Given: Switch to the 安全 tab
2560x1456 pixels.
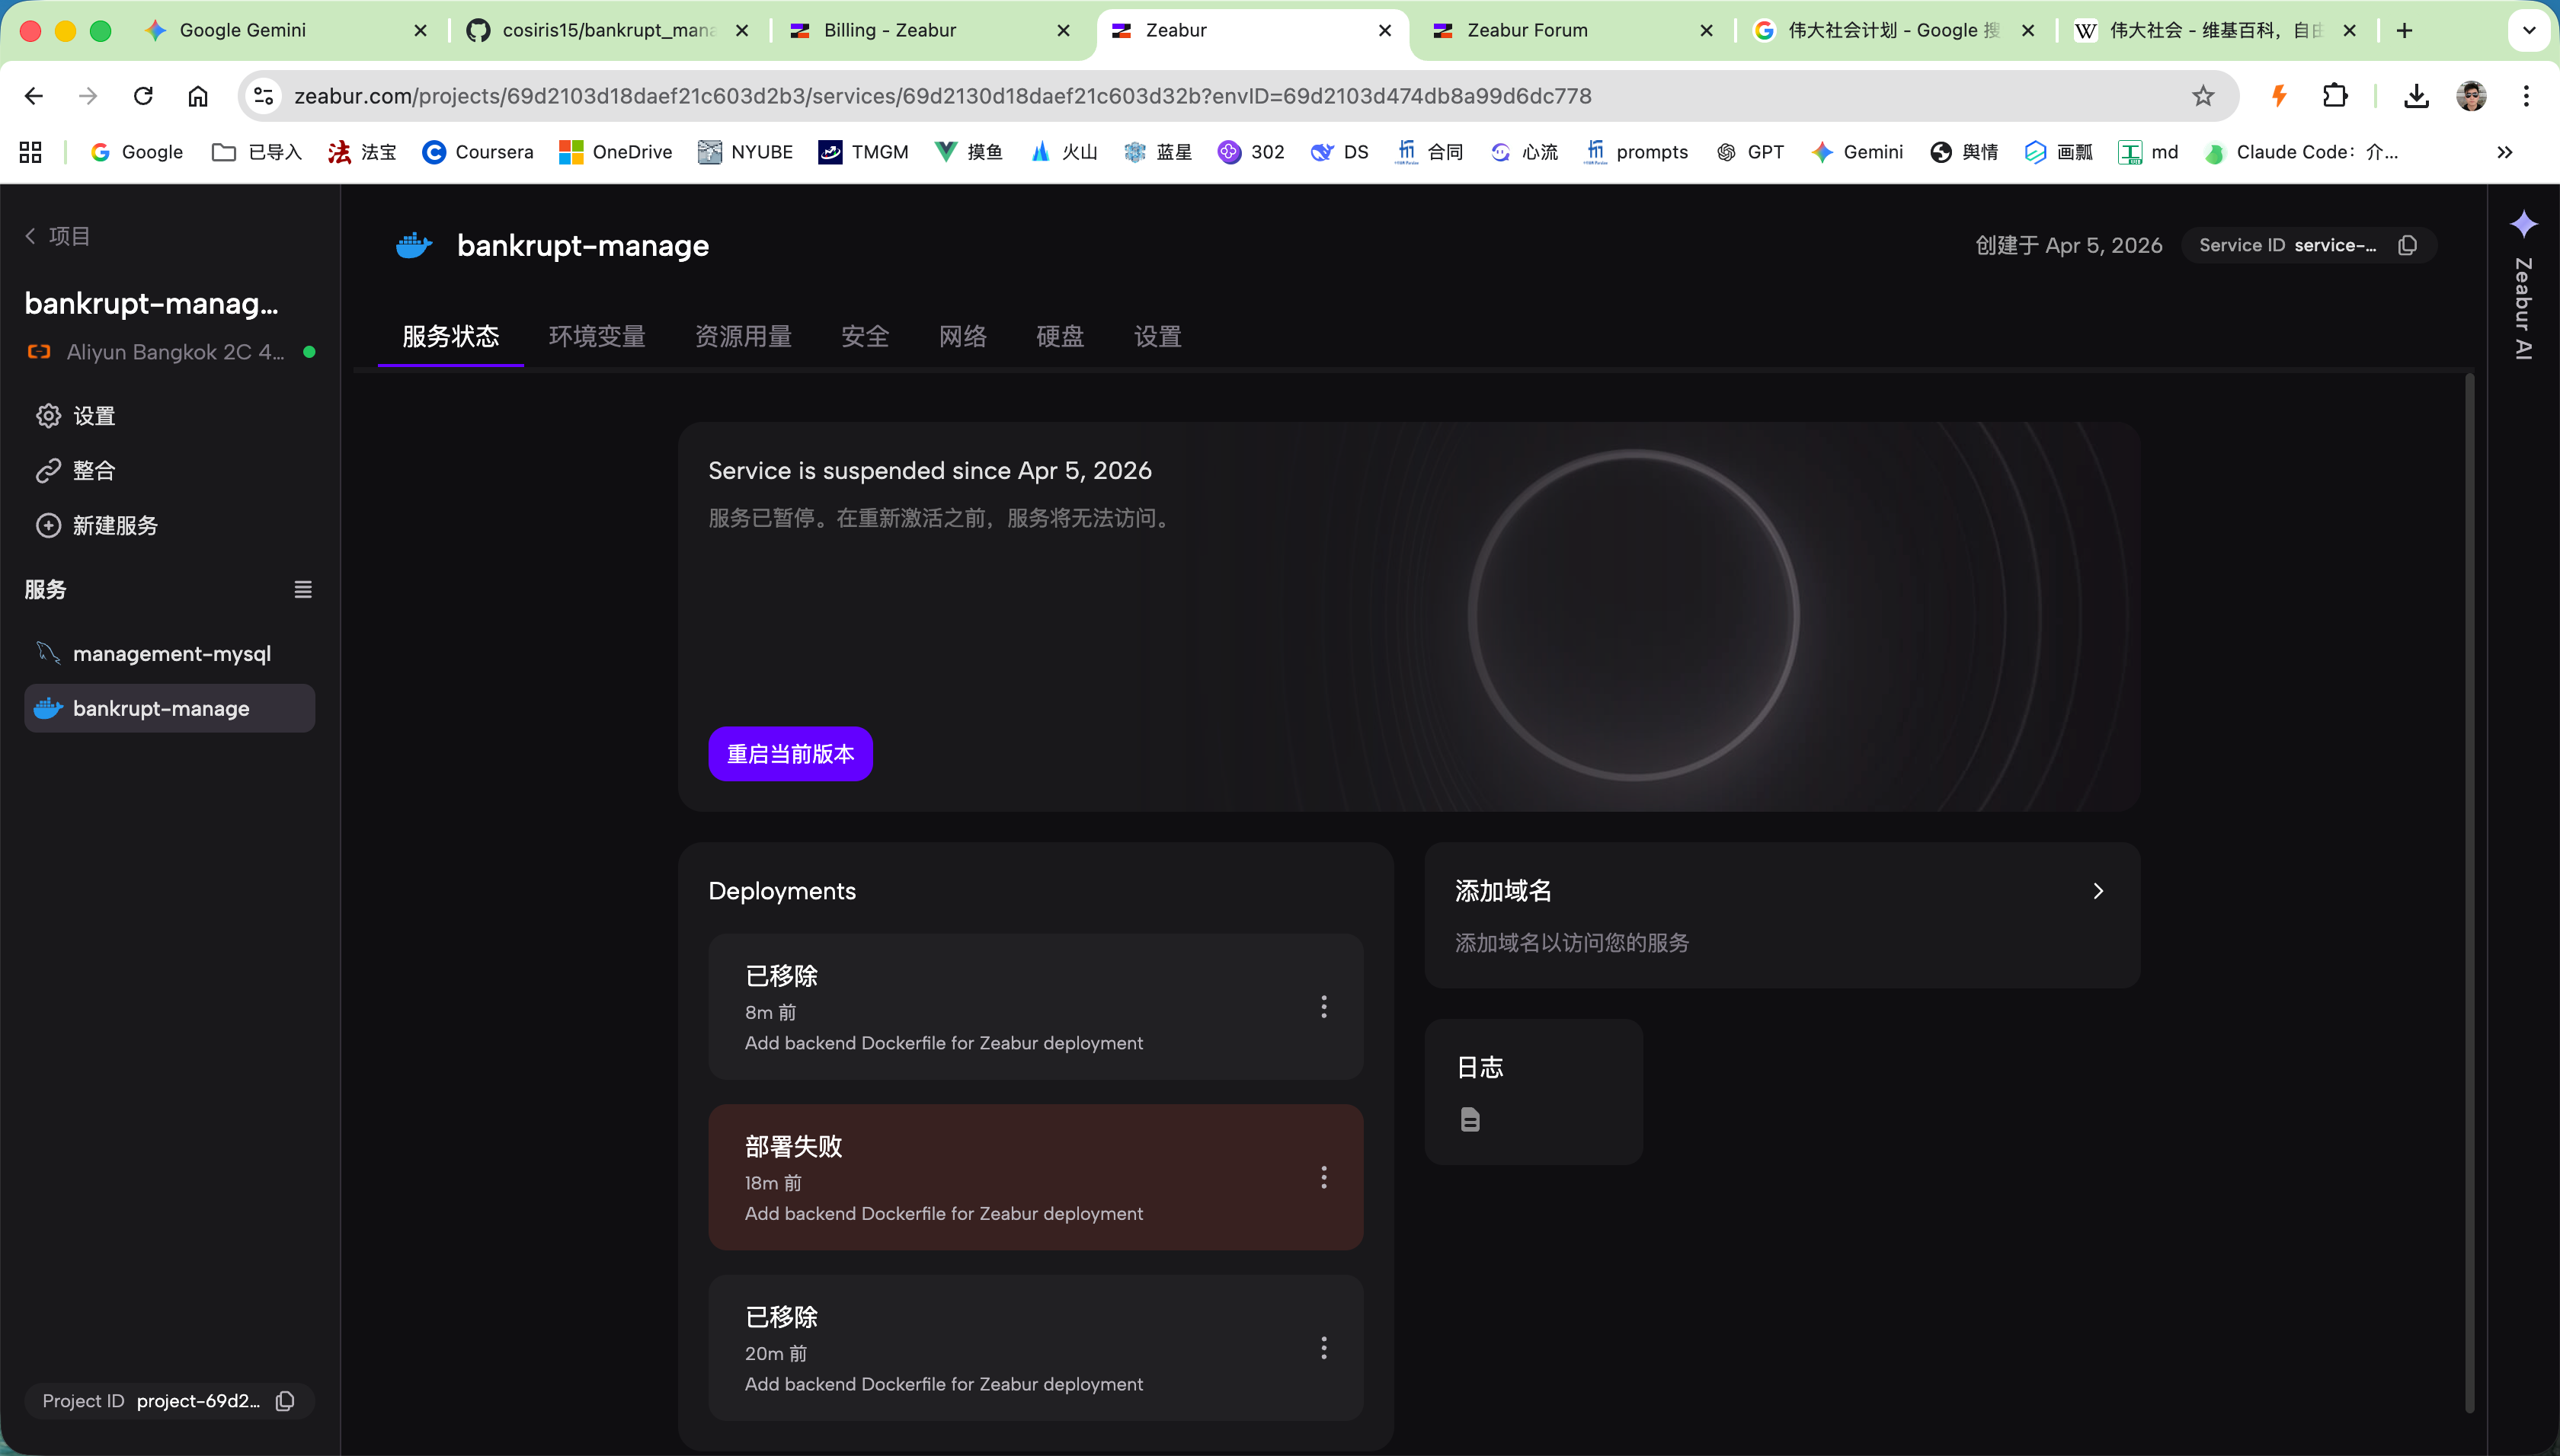Looking at the screenshot, I should point(866,336).
